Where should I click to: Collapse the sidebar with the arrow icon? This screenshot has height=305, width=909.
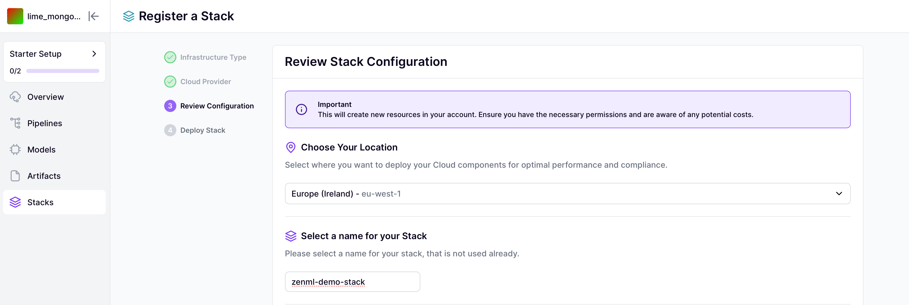tap(93, 16)
